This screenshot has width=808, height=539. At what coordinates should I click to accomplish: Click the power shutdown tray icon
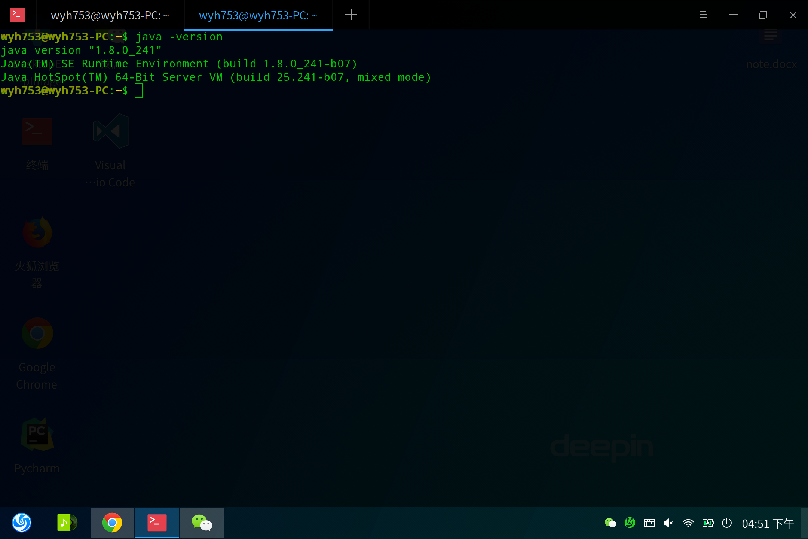tap(727, 523)
